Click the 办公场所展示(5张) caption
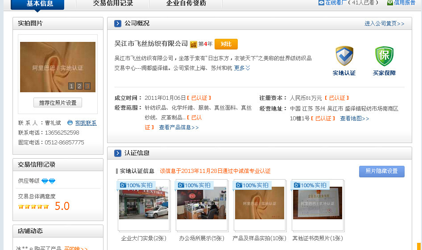Viewport: 422px width, 250px height. pos(202,238)
